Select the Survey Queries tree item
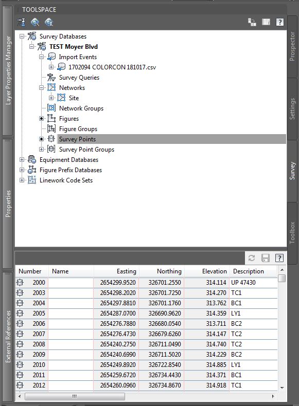The height and width of the screenshot is (406, 299). coord(79,78)
